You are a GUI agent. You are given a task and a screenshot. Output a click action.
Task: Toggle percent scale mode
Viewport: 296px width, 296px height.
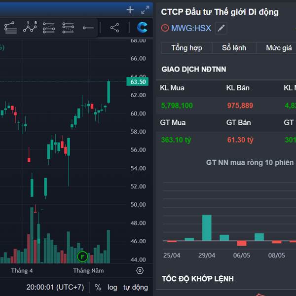(98, 287)
